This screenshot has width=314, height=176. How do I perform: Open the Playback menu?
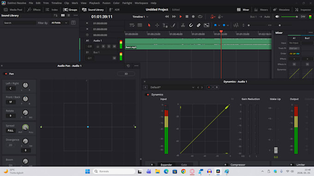94,3
